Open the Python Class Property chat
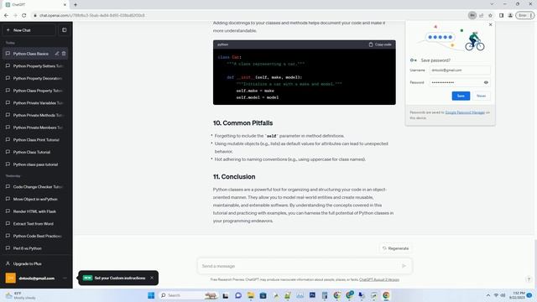This screenshot has width=537, height=302. click(x=36, y=91)
